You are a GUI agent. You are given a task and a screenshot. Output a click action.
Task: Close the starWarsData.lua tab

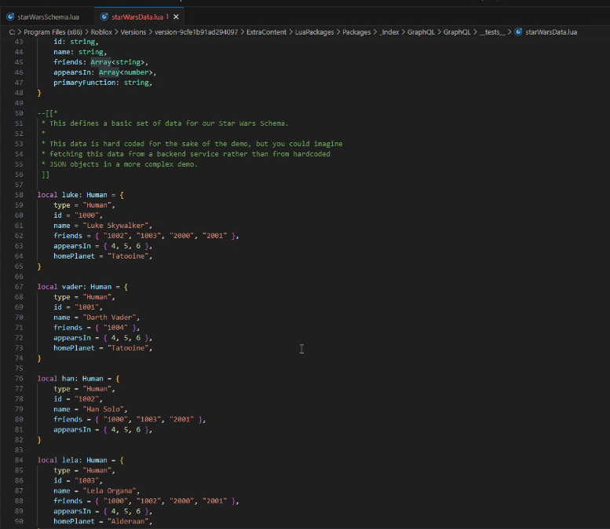click(176, 17)
